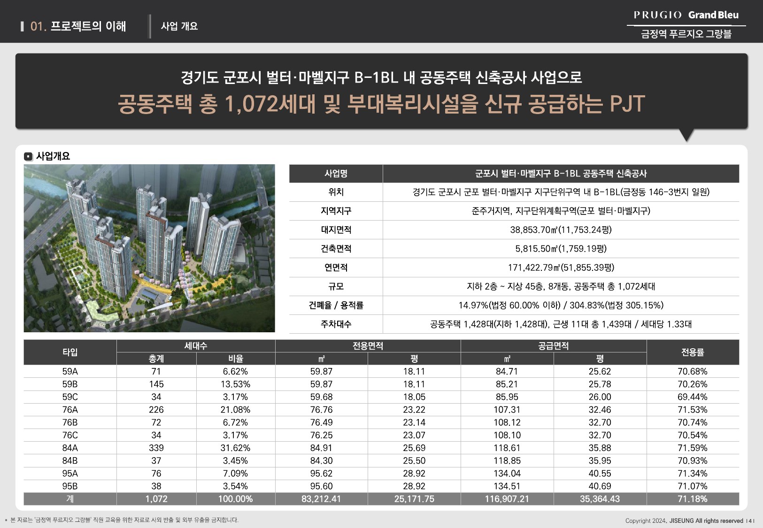Image resolution: width=763 pixels, height=528 pixels.
Task: Click the aerial rendering image of the apartment complex
Action: click(149, 248)
